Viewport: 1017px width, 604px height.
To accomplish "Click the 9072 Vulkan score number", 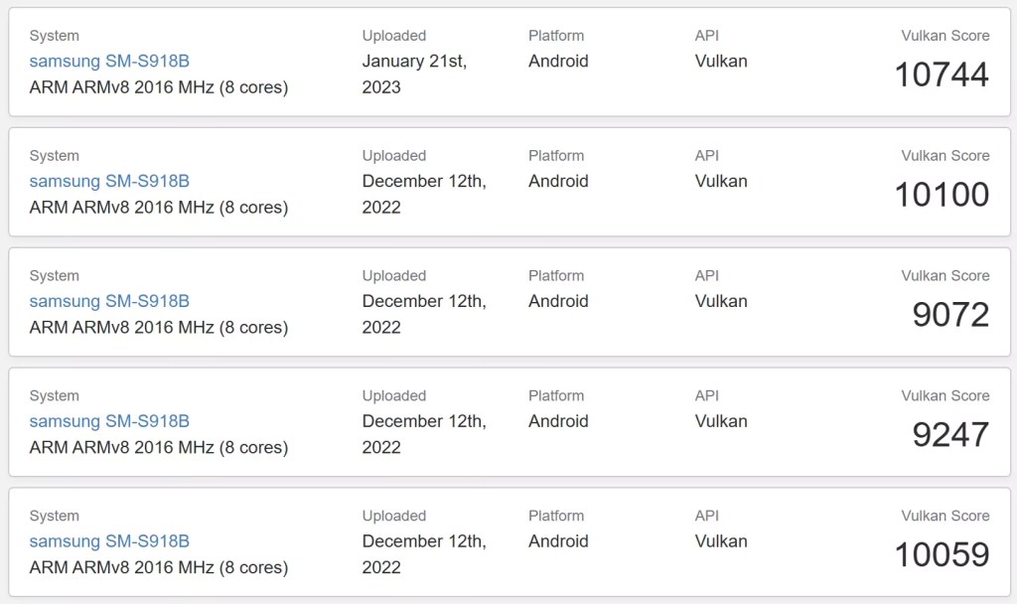I will tap(950, 315).
